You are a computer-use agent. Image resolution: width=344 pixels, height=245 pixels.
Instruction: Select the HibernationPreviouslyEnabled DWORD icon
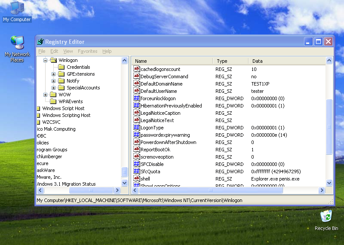136,105
